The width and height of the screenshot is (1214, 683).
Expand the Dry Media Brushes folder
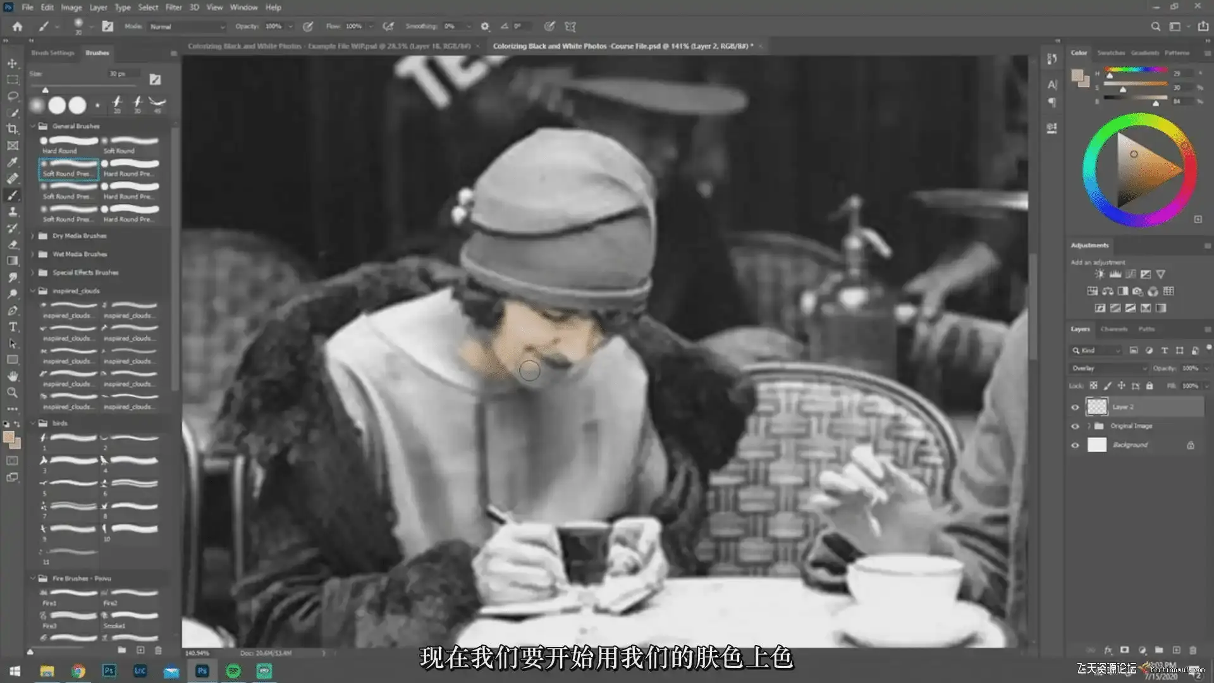(x=33, y=236)
